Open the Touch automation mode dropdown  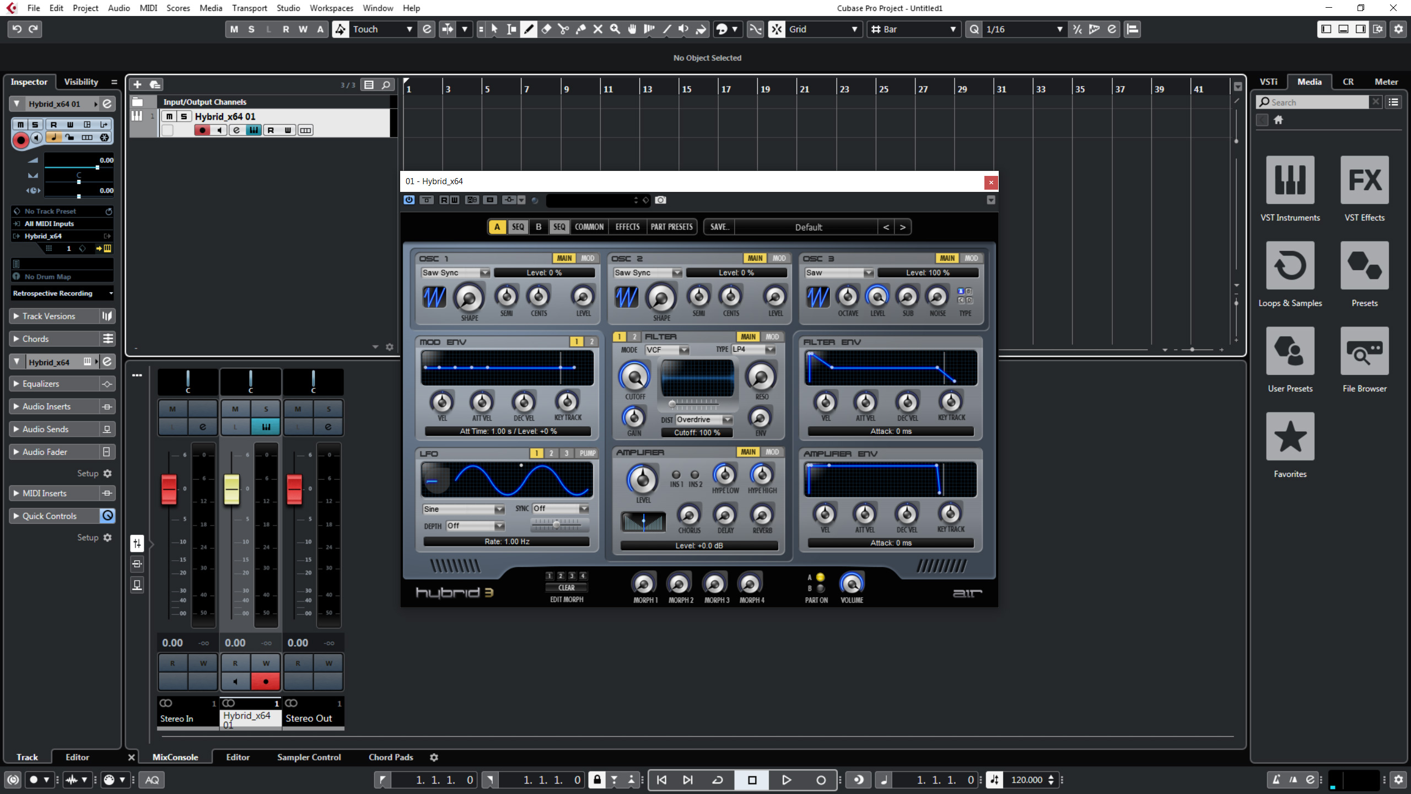pyautogui.click(x=382, y=29)
